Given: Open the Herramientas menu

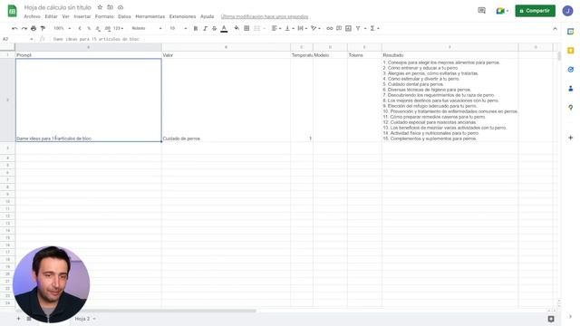Looking at the screenshot, I should pos(150,16).
